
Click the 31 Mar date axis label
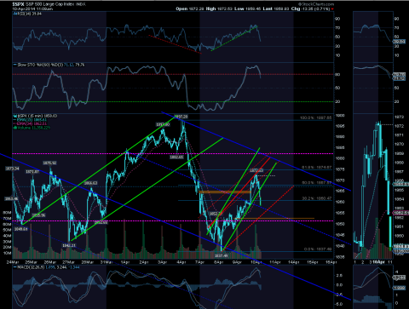(107, 262)
